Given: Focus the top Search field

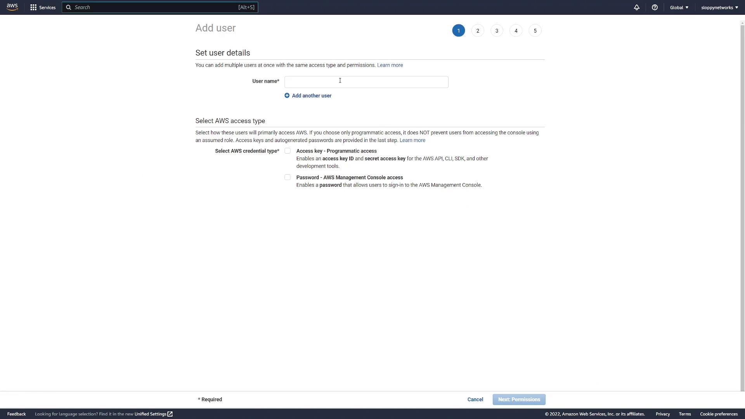Looking at the screenshot, I should (x=160, y=7).
